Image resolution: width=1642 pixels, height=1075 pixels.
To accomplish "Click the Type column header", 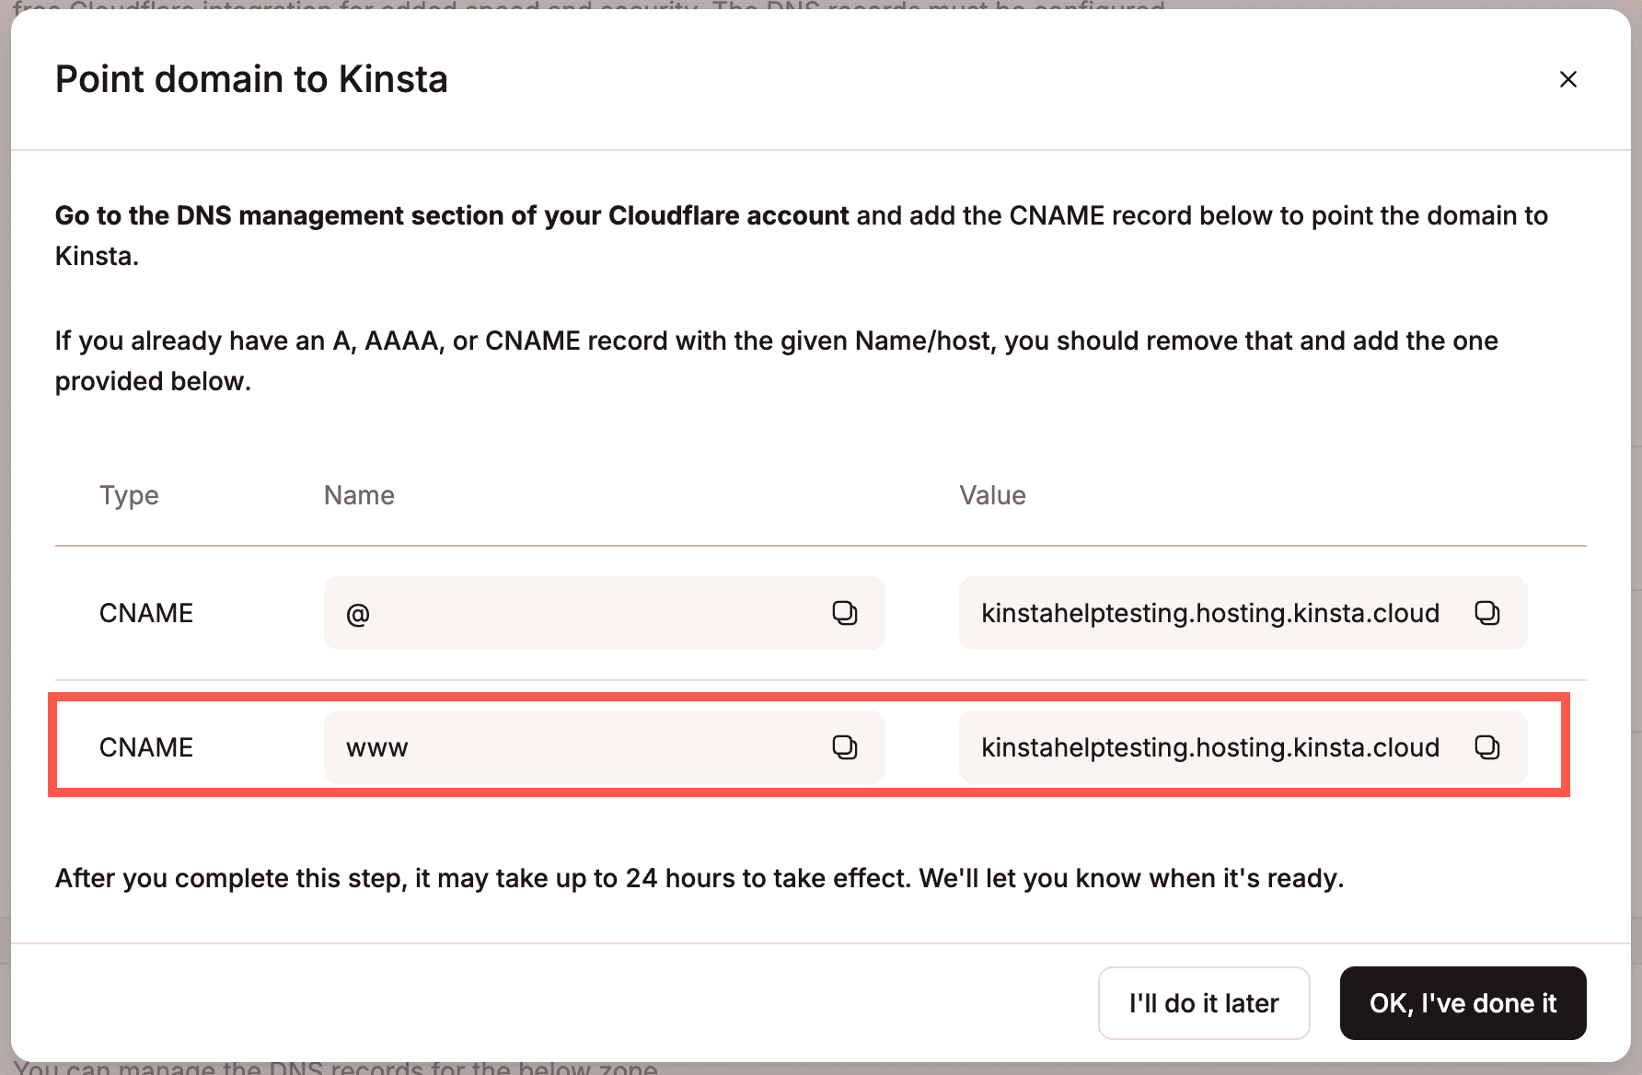I will tap(129, 495).
